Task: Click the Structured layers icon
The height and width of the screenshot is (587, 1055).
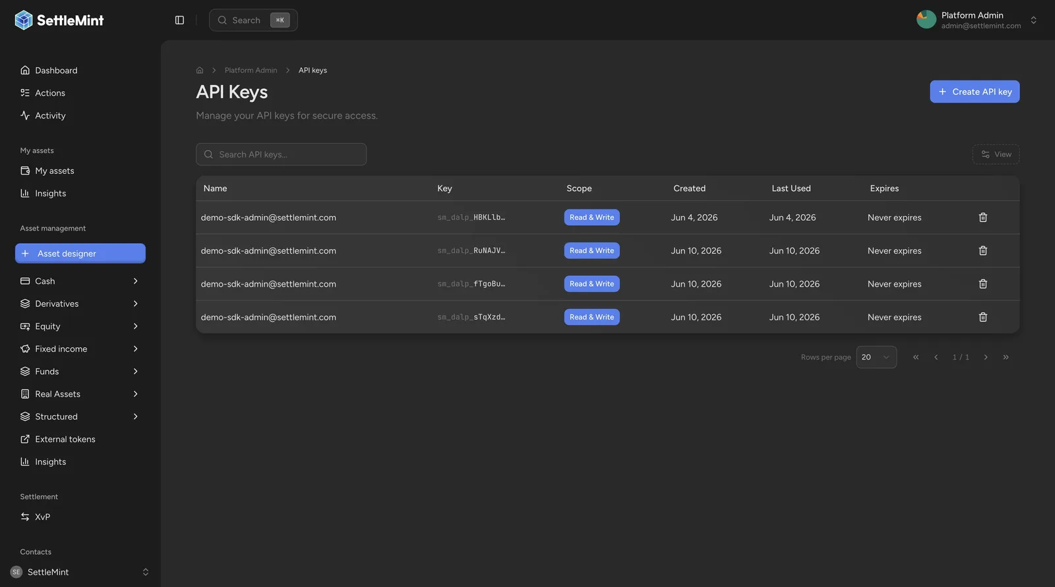Action: pyautogui.click(x=25, y=416)
